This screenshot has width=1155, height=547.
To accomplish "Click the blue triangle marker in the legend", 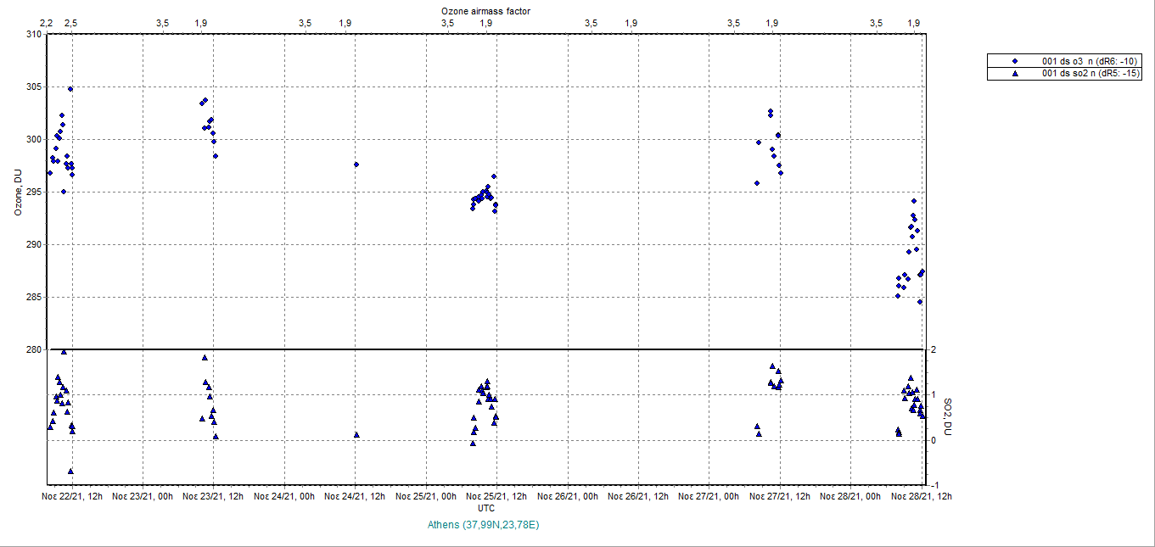I will 1014,74.
